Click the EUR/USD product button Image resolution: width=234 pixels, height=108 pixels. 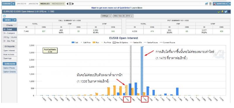(x=7, y=4)
